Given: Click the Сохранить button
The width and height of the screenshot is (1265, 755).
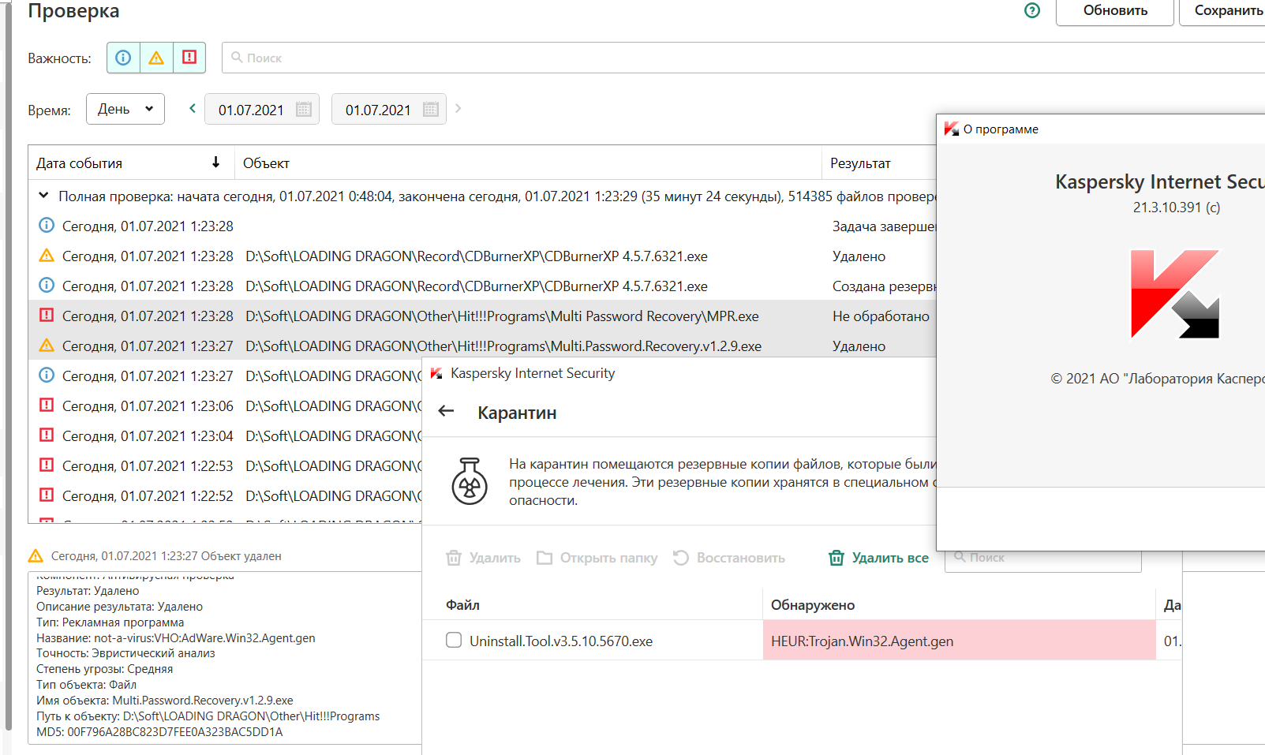Looking at the screenshot, I should click(1223, 11).
